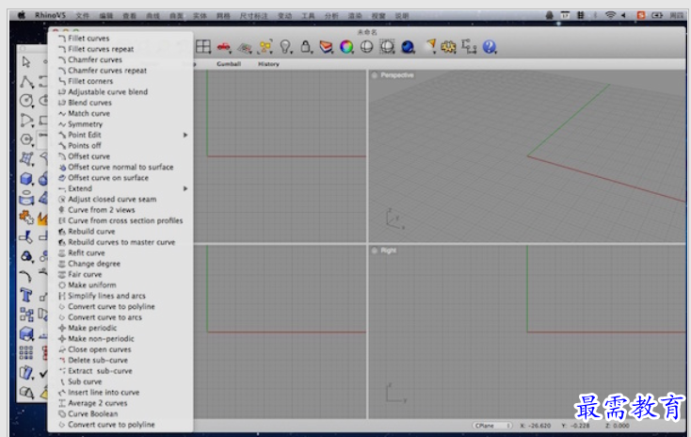Click the dimension tool toolbar icon

(x=469, y=46)
